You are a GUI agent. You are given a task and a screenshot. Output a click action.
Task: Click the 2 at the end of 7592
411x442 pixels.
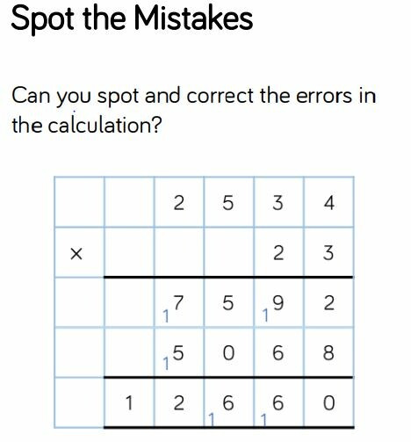click(x=328, y=303)
